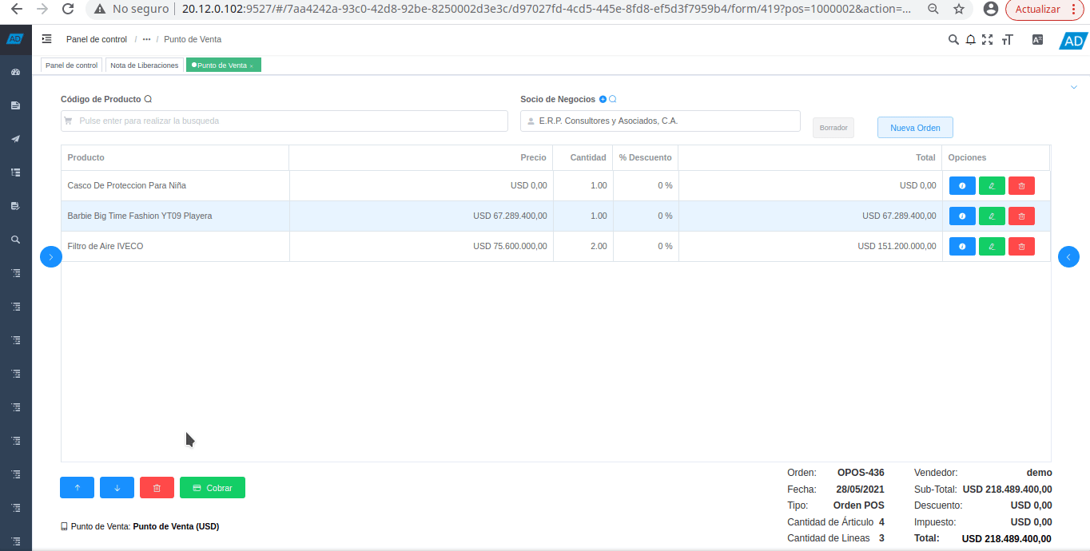Click the notifications bell icon in the header

(970, 39)
